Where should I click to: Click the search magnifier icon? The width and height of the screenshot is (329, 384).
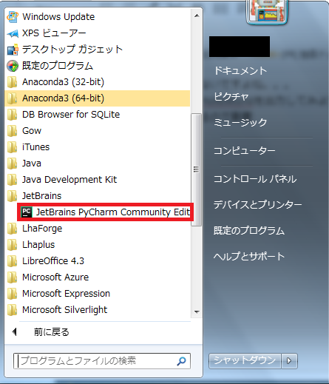click(x=181, y=361)
